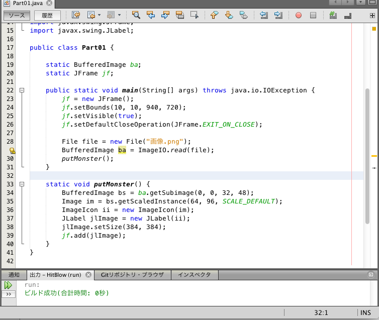The image size is (379, 320).
Task: Click the orange error stripe mark
Action: (374, 156)
